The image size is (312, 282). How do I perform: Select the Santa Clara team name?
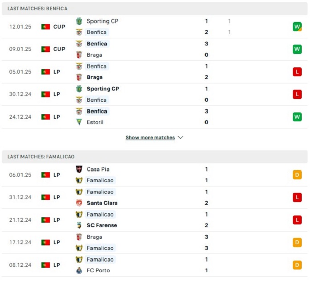[102, 203]
